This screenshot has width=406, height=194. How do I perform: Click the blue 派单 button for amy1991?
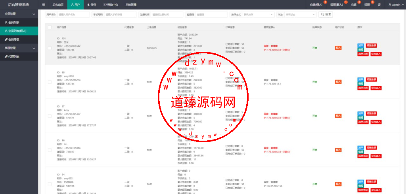click(x=361, y=79)
